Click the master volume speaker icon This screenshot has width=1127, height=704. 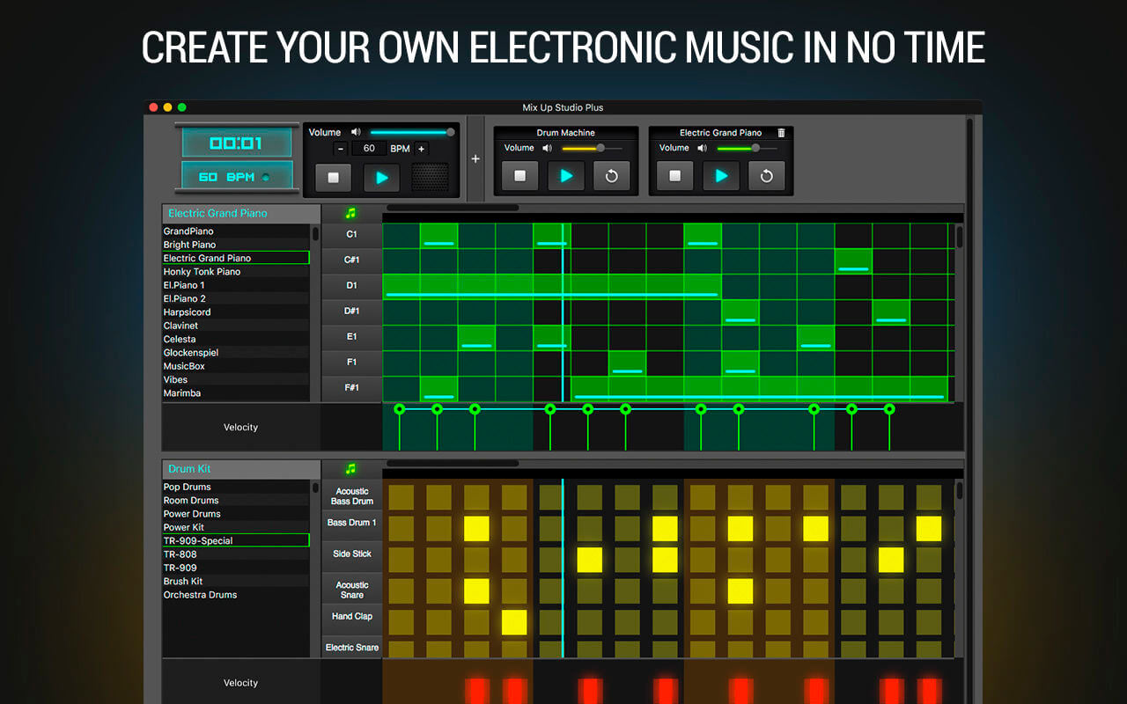[x=356, y=132]
